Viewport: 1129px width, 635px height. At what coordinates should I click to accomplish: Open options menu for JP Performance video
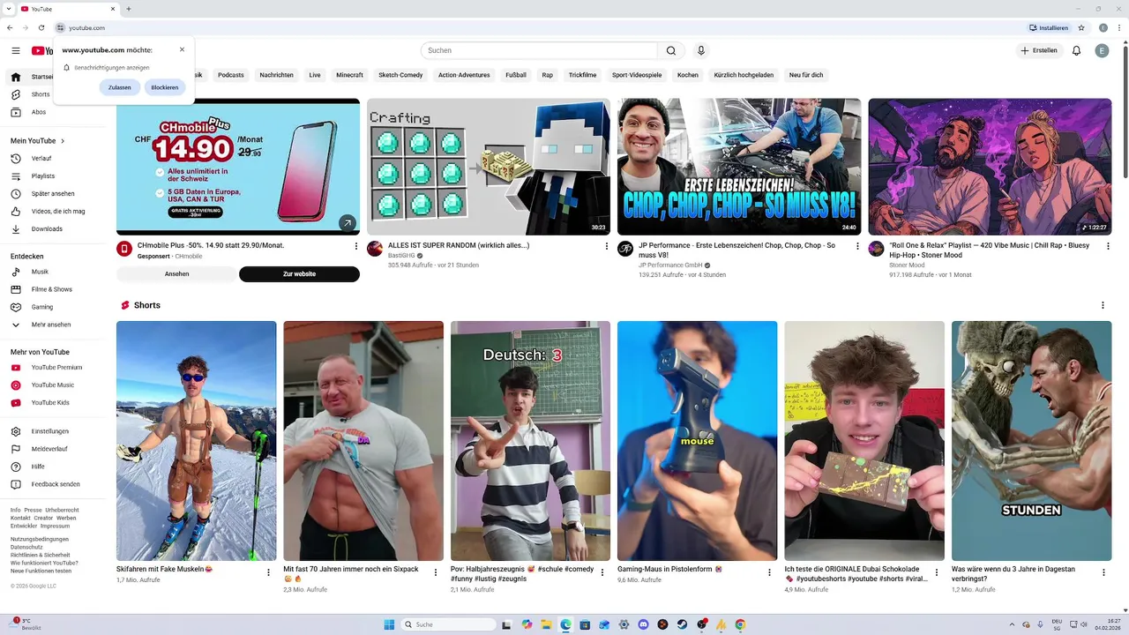click(x=857, y=246)
